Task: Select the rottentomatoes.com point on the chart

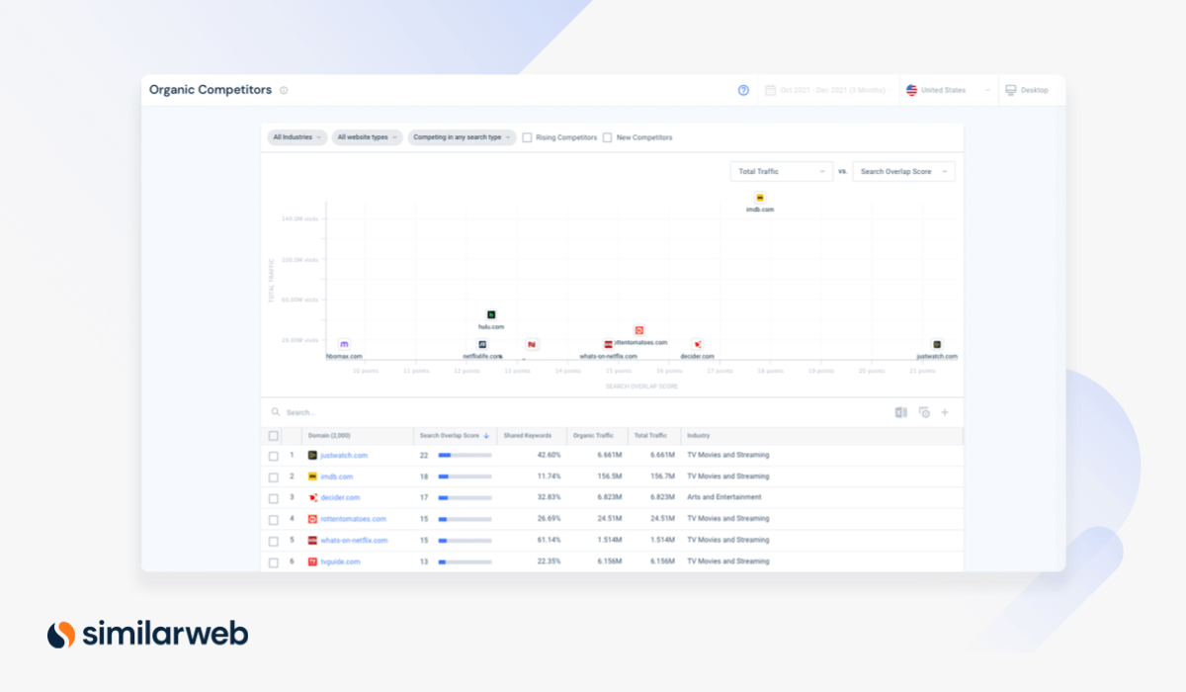Action: coord(639,330)
